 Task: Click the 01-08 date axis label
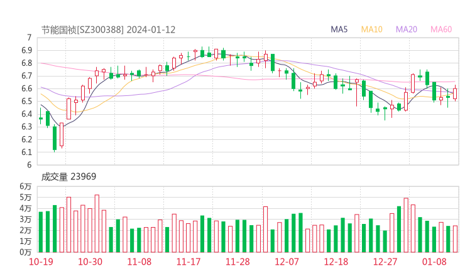click(434, 262)
